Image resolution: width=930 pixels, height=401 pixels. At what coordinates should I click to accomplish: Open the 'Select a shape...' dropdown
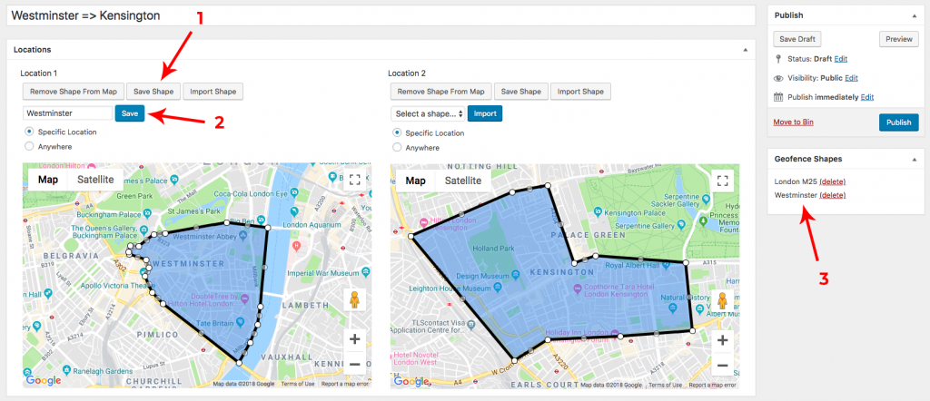pyautogui.click(x=428, y=113)
